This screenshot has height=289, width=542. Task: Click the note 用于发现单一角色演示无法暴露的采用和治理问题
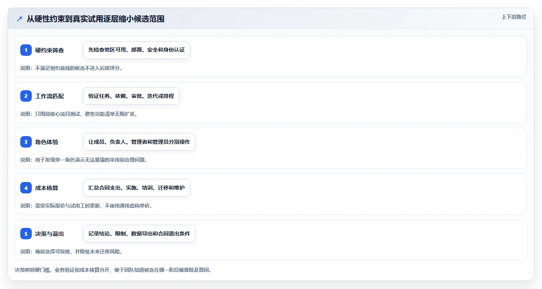coord(91,160)
